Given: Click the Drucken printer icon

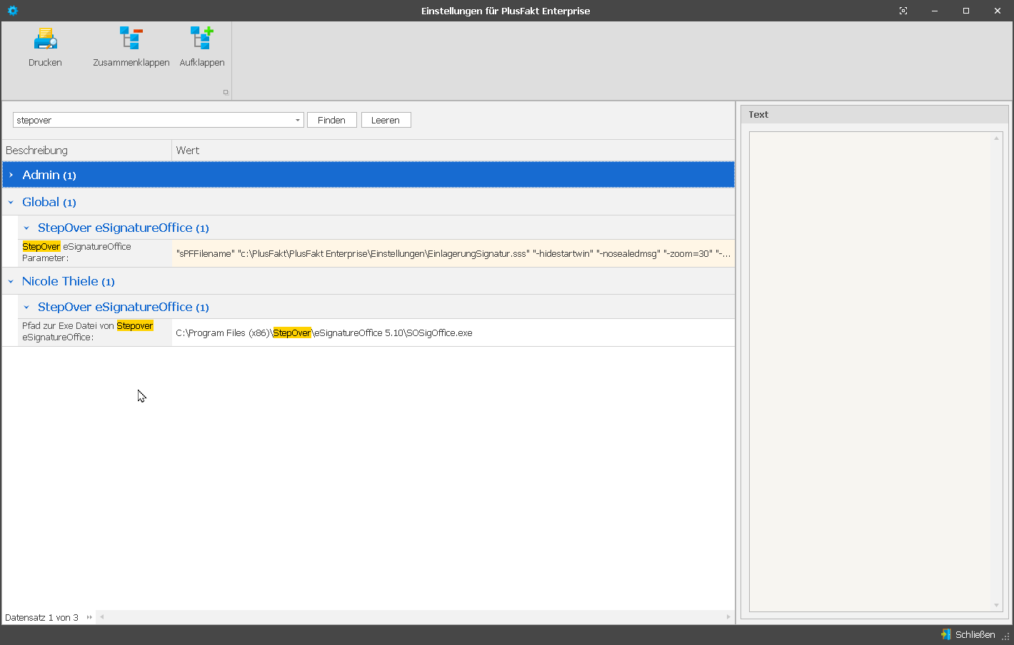Looking at the screenshot, I should coord(45,39).
